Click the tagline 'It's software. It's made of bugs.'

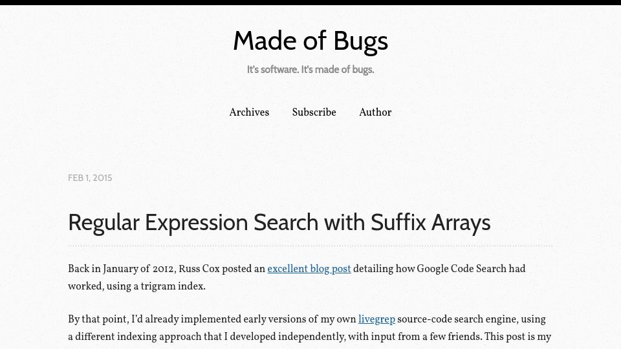coord(310,70)
